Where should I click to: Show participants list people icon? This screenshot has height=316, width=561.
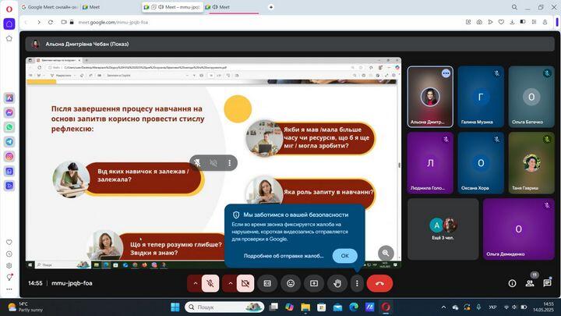tap(530, 283)
